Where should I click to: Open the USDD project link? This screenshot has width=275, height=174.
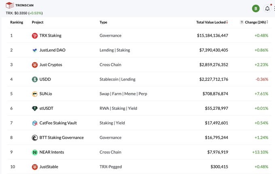tap(45, 79)
